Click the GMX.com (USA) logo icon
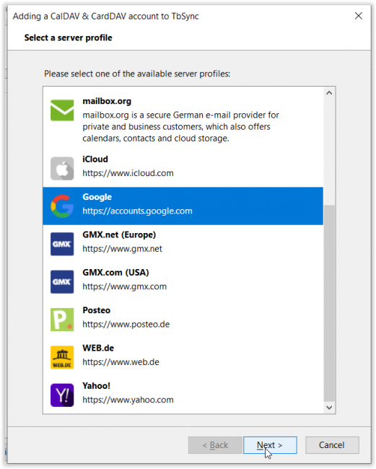Image resolution: width=376 pixels, height=469 pixels. coord(62,281)
